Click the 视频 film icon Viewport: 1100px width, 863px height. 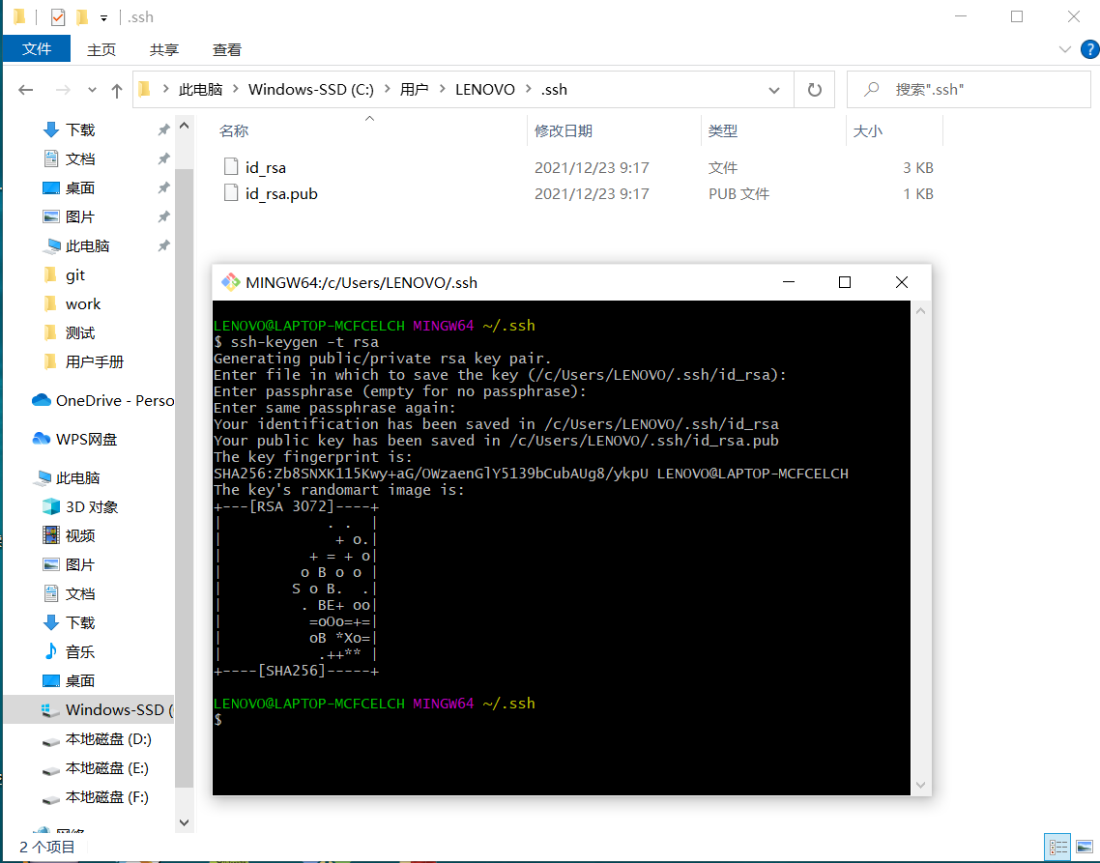[x=51, y=535]
